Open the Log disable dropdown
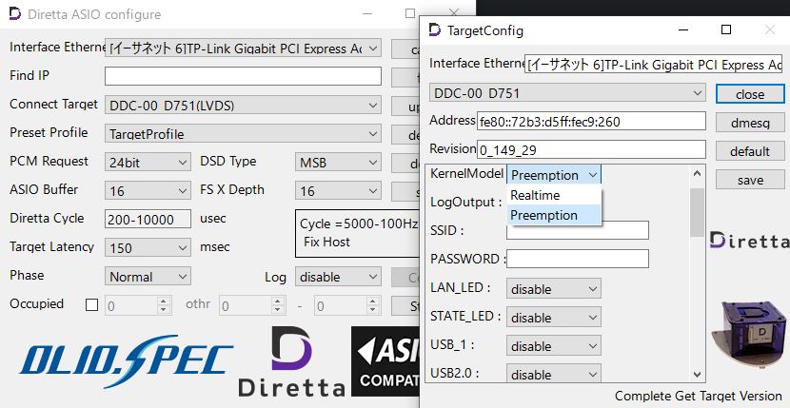The height and width of the screenshot is (408, 790). point(338,277)
